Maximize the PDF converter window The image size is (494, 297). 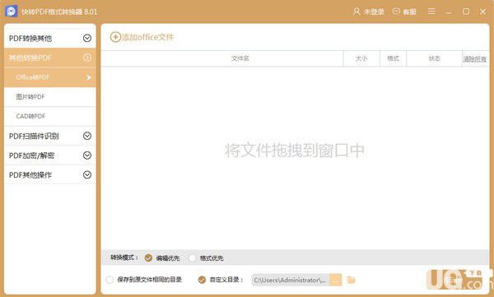click(x=466, y=12)
